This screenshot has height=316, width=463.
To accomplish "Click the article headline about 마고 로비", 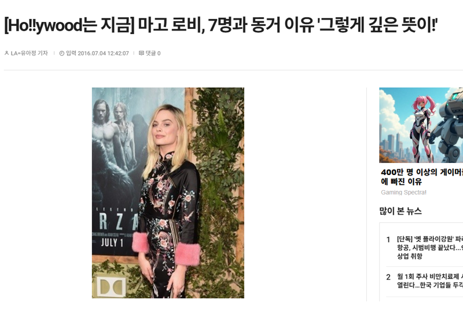I will pos(221,25).
